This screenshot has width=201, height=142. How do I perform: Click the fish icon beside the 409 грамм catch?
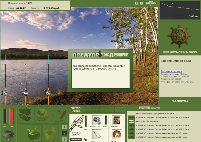(x=131, y=117)
